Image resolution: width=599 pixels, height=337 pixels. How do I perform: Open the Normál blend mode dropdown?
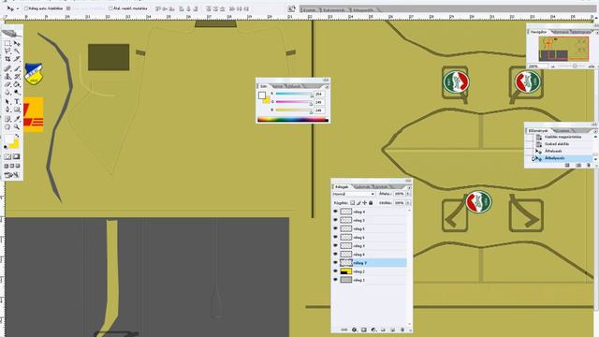click(354, 194)
